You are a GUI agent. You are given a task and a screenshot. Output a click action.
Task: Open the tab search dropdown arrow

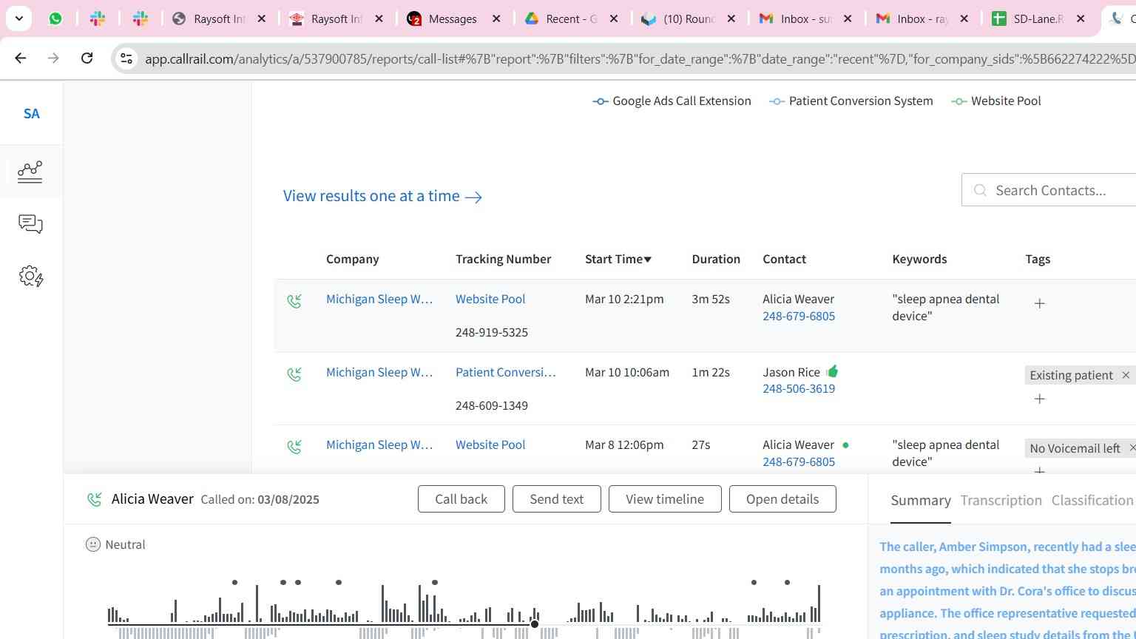click(x=18, y=18)
